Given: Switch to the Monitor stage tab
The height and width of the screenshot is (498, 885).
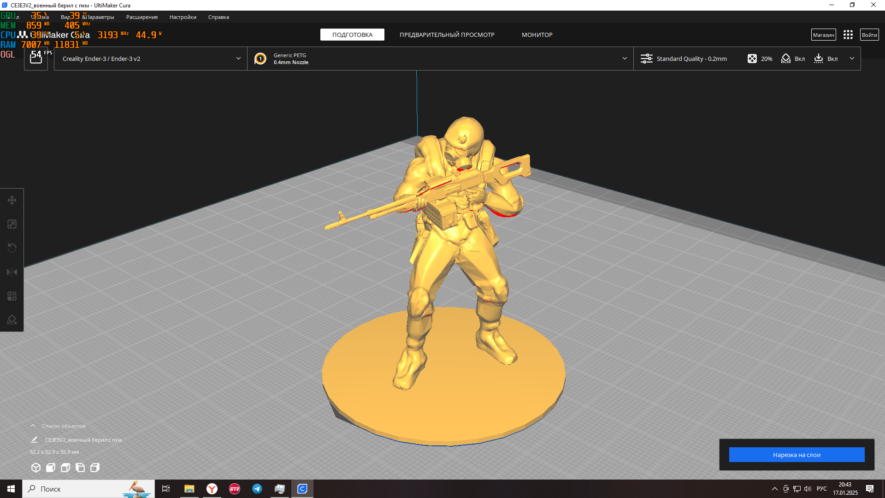Looking at the screenshot, I should pyautogui.click(x=537, y=35).
